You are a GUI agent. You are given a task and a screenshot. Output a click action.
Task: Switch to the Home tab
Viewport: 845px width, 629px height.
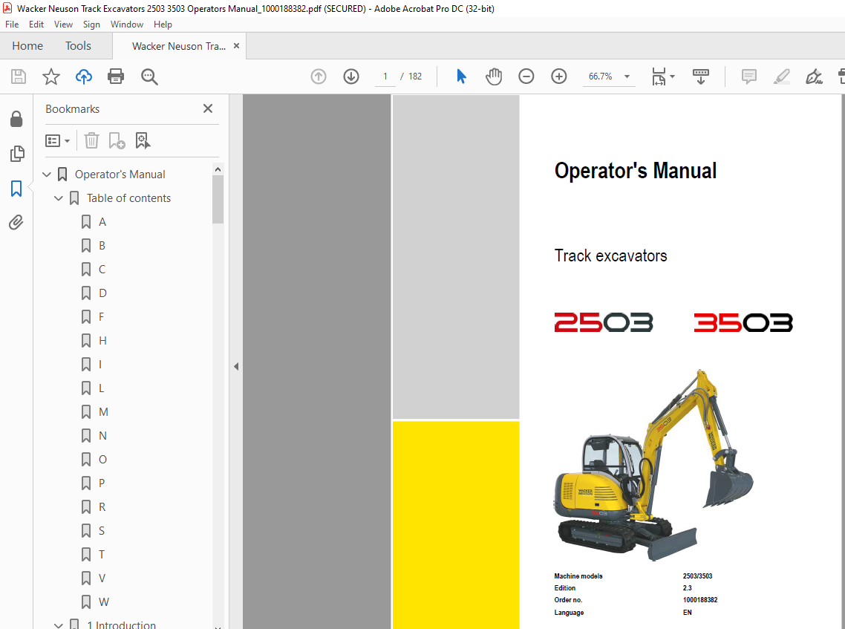tap(27, 46)
